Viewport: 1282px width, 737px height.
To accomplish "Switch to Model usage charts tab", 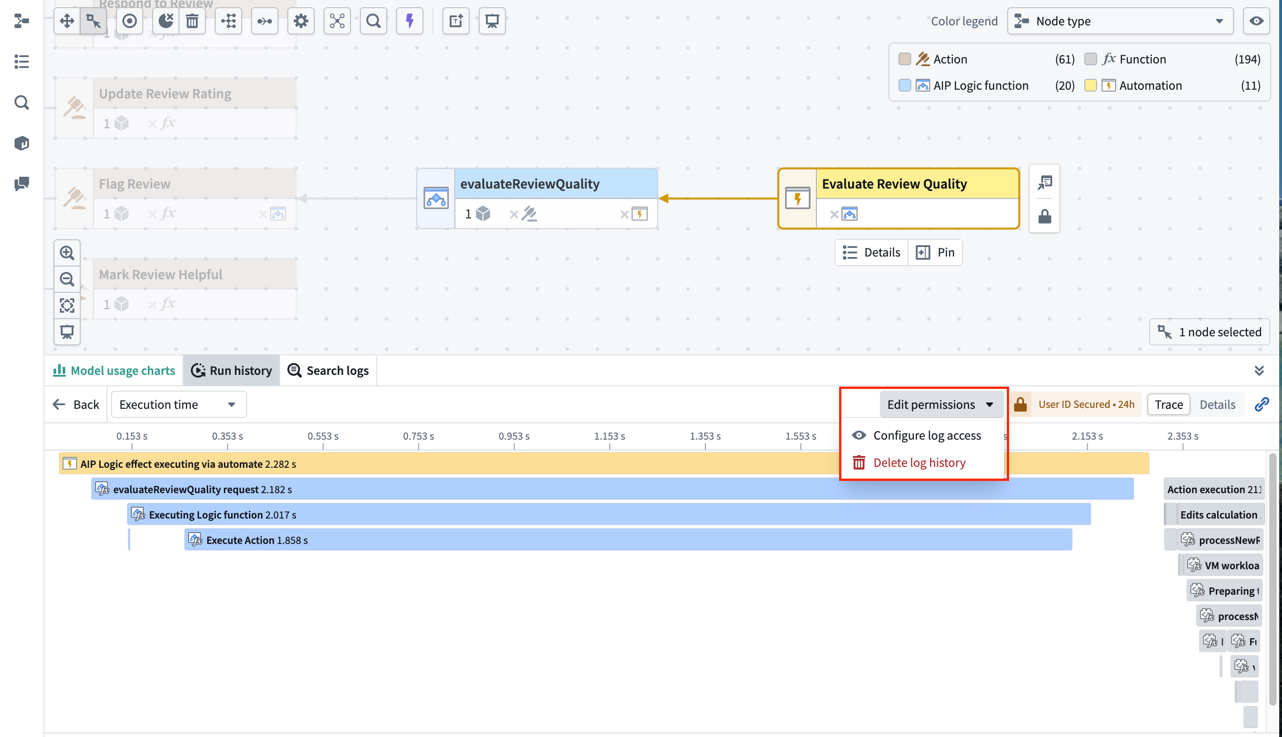I will click(114, 370).
